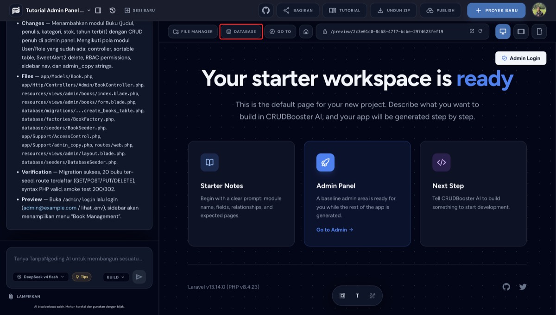Image resolution: width=556 pixels, height=315 pixels.
Task: Click the Next Step card heading
Action: [x=448, y=186]
